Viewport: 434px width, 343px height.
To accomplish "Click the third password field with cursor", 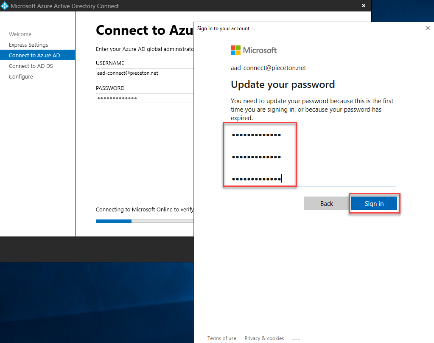I will (x=314, y=179).
